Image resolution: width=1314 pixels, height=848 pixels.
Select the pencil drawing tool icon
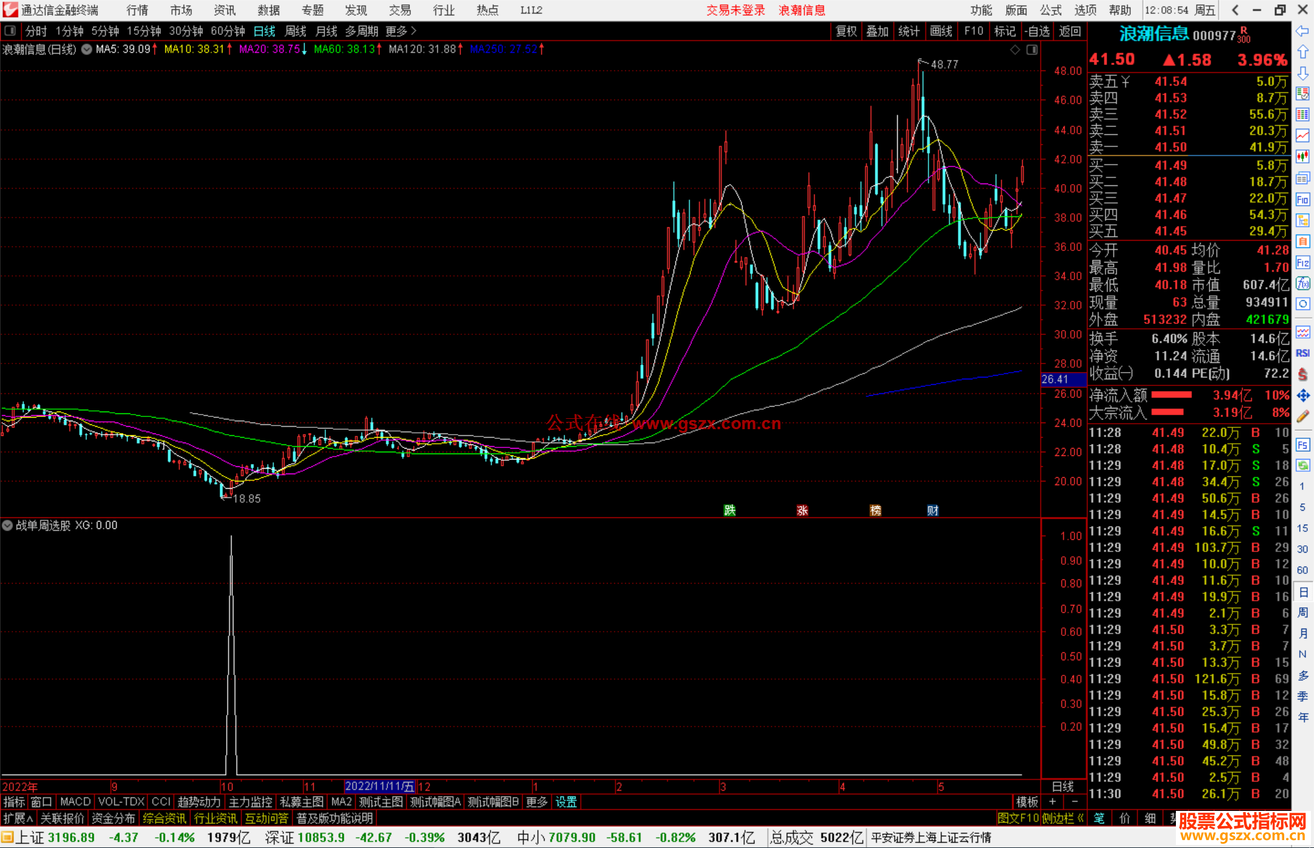click(x=1302, y=417)
